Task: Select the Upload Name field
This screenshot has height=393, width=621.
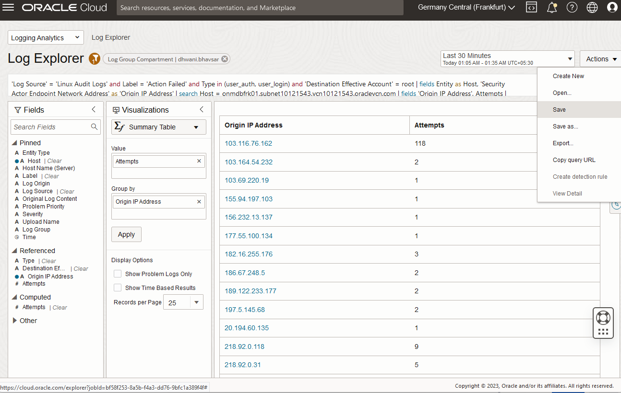Action: coord(41,222)
